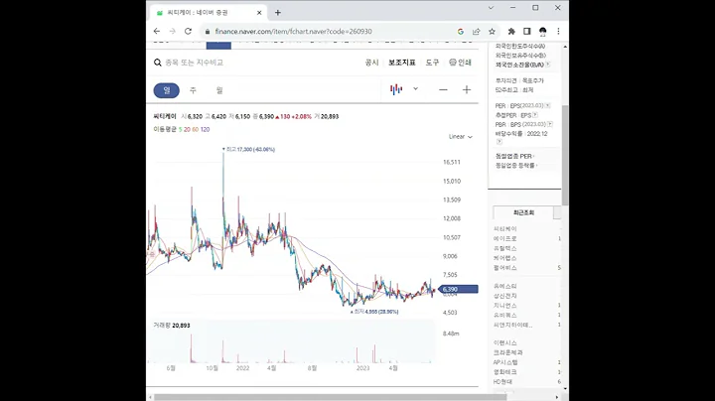Click the 6,390 current price marker
This screenshot has width=715, height=401.
(x=458, y=290)
